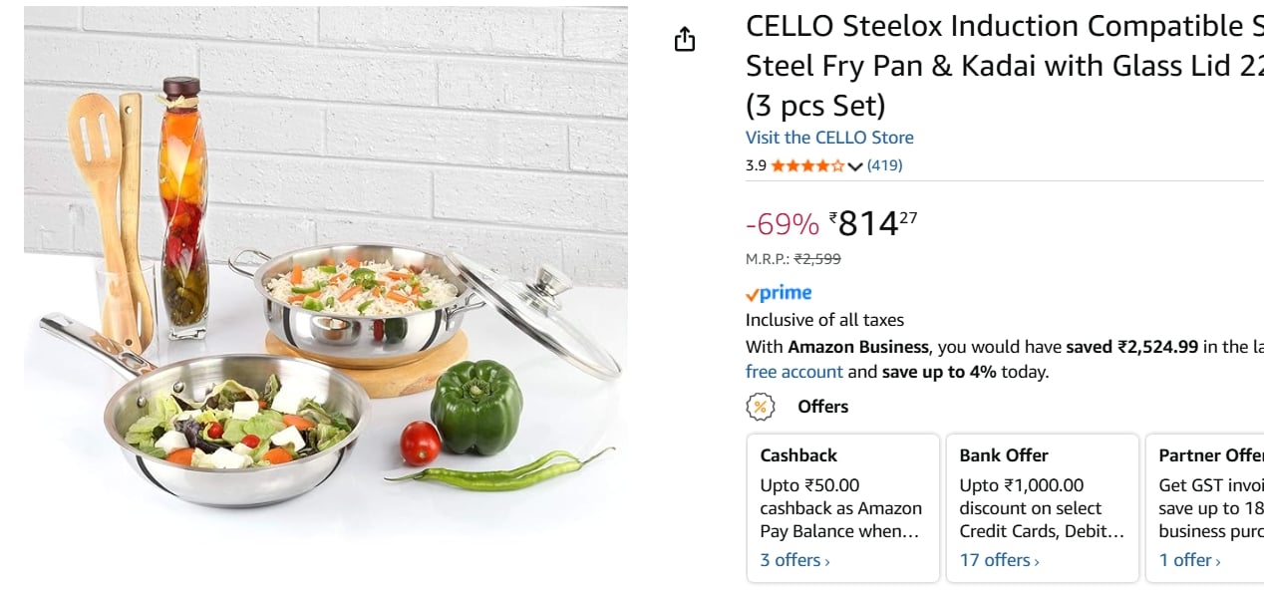This screenshot has width=1264, height=594.
Task: Visit the CELLO Store link
Action: pos(829,138)
